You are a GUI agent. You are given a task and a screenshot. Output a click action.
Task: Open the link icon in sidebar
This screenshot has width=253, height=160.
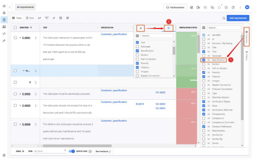(x=4, y=40)
